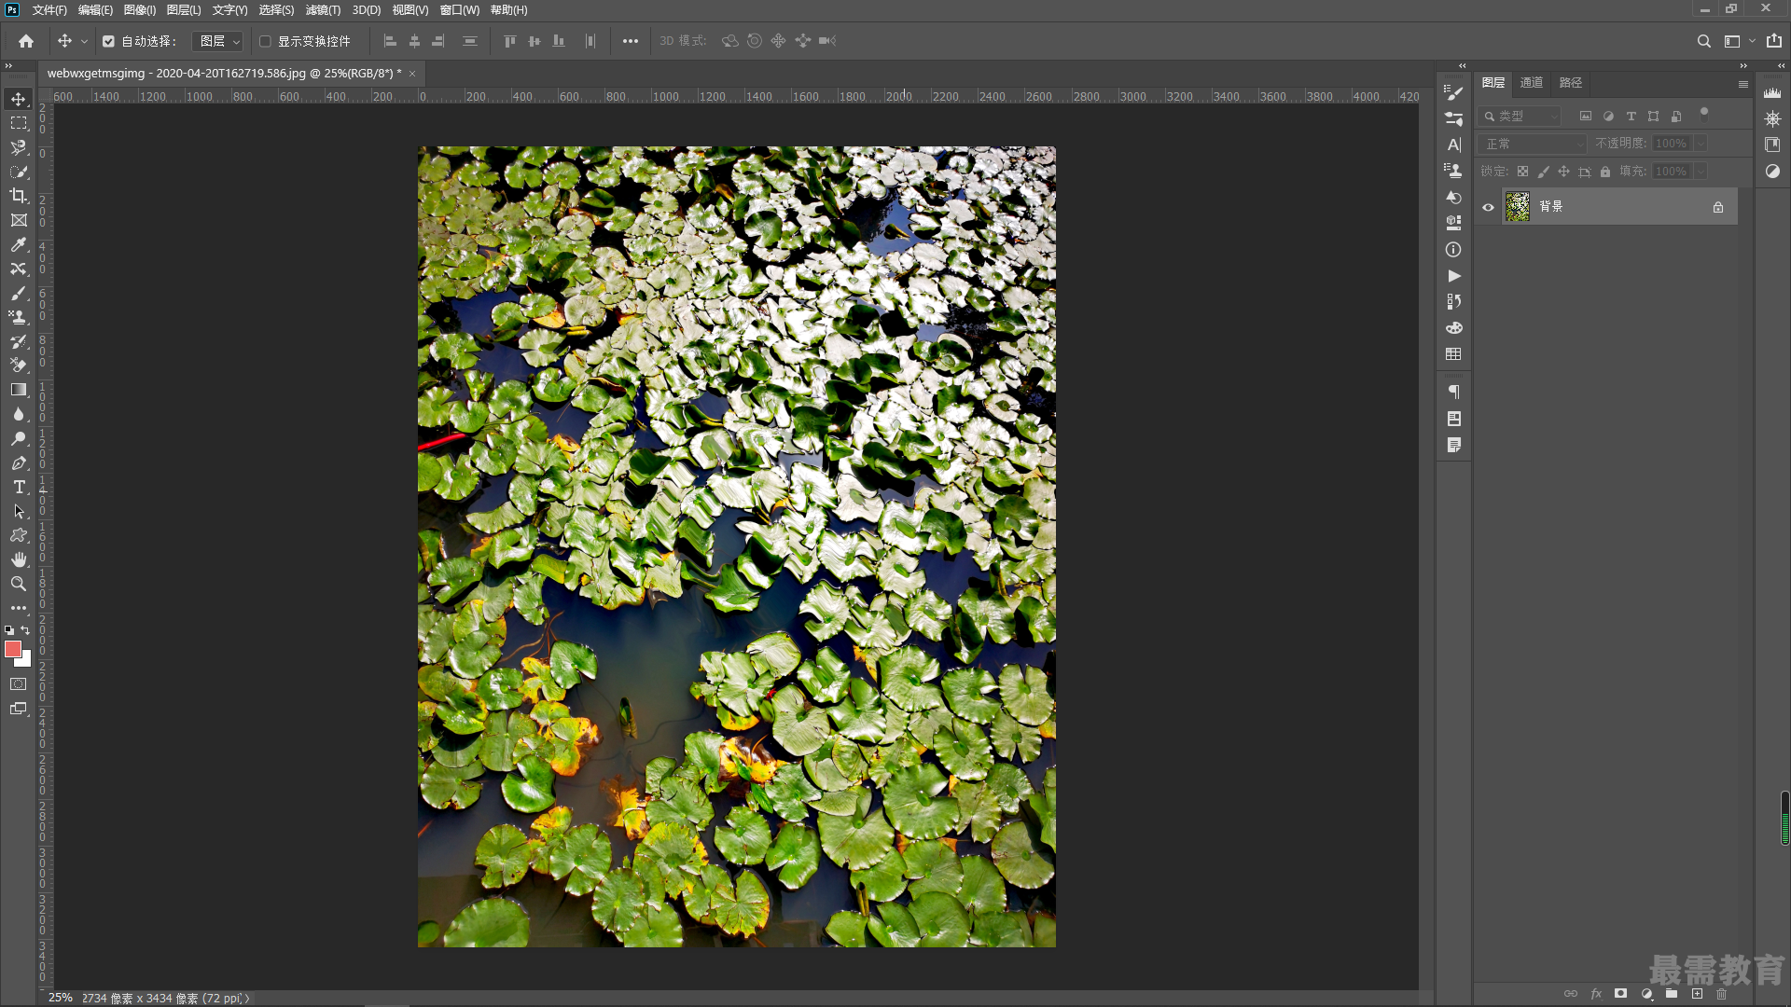
Task: Open the 图层 auto-select dropdown
Action: (x=217, y=41)
